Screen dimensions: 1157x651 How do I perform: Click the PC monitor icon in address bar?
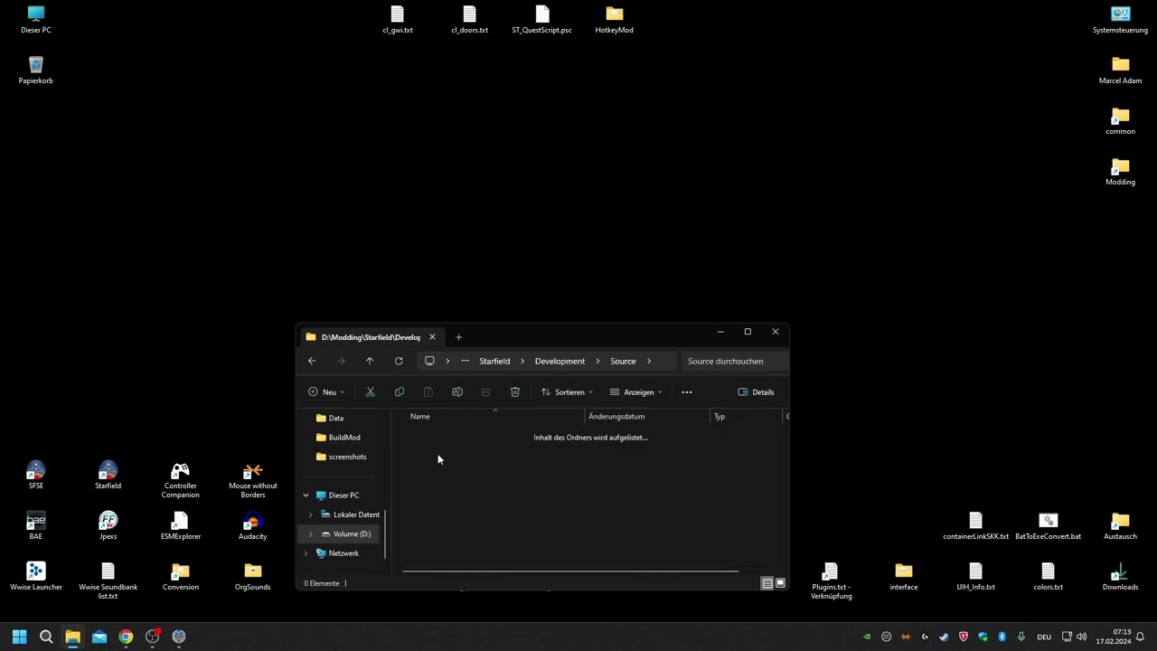coord(429,361)
